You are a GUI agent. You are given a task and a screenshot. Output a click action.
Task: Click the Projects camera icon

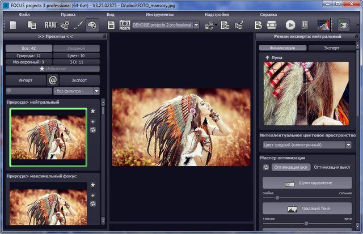point(124,25)
